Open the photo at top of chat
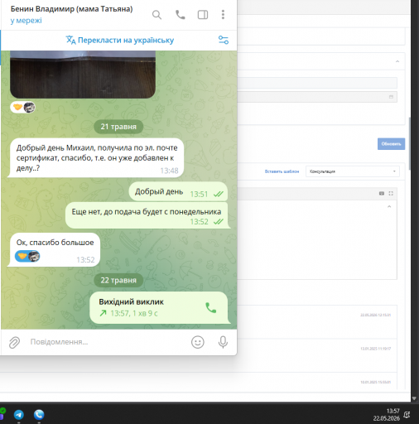Screen dimensions: 419x424 pos(83,75)
